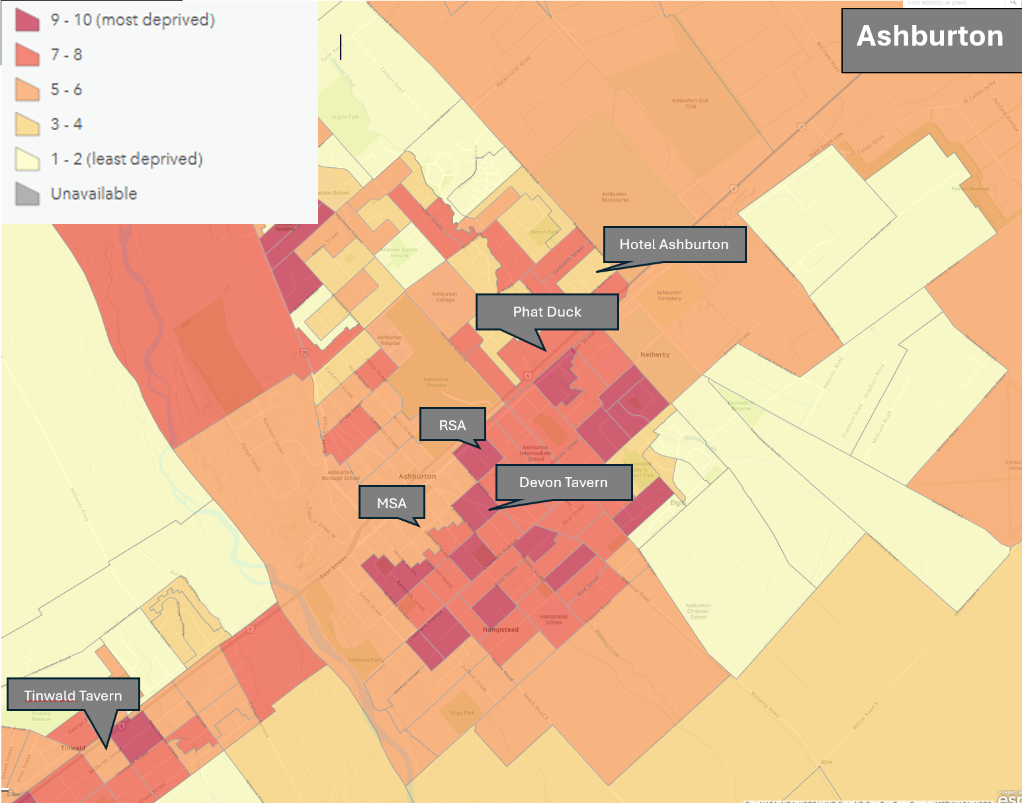Select the Tinwald Tavern callout label
1022x803 pixels.
[73, 695]
